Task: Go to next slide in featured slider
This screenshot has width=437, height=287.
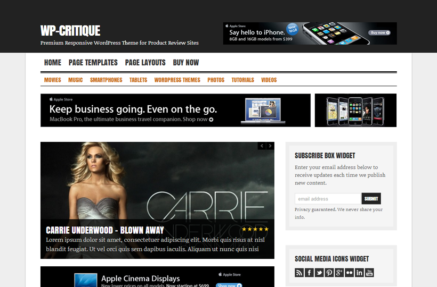Action: (x=270, y=146)
